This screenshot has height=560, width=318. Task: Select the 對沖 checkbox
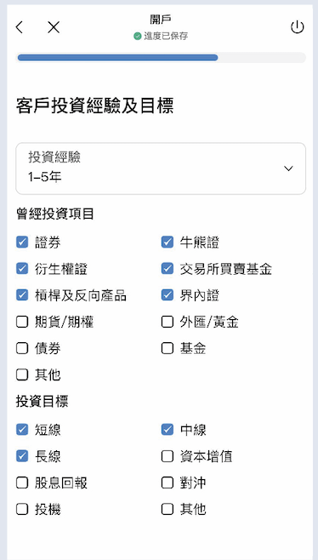[167, 483]
